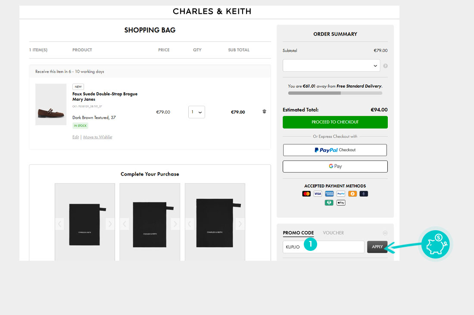Show next image of the first pouch
This screenshot has width=474, height=315.
pos(110,224)
